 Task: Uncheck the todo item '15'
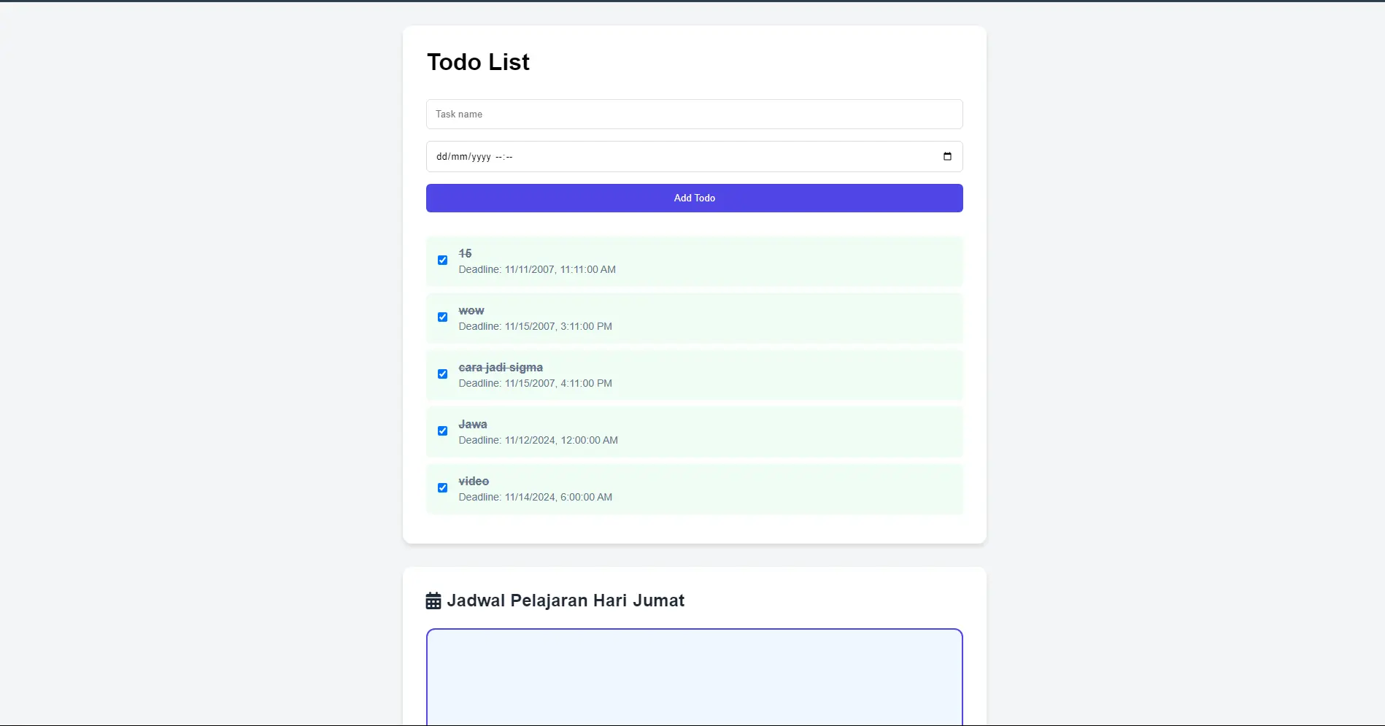[442, 260]
